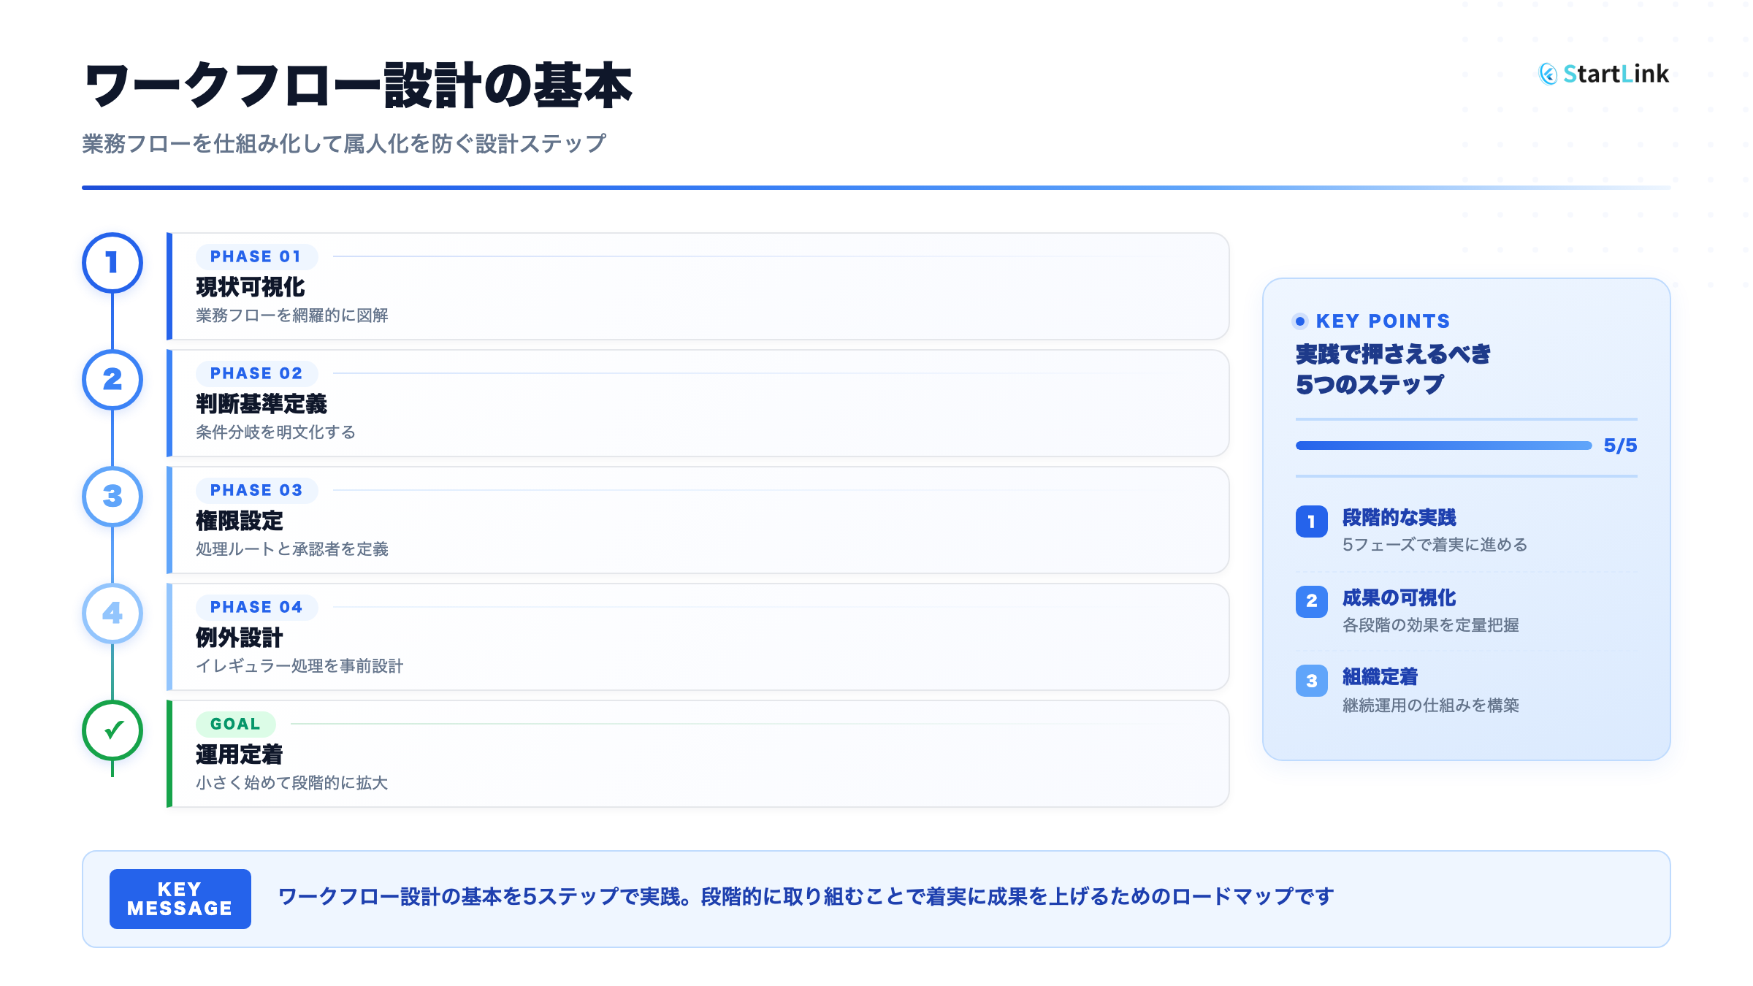Click the step 1 circle icon

[x=112, y=263]
